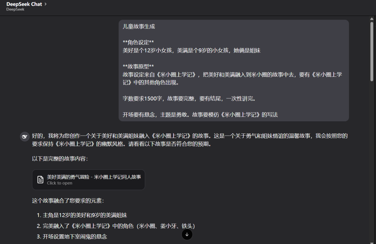Click the reply paragraph starting 好的，我将为您创作
The image size is (376, 244).
pos(190,140)
